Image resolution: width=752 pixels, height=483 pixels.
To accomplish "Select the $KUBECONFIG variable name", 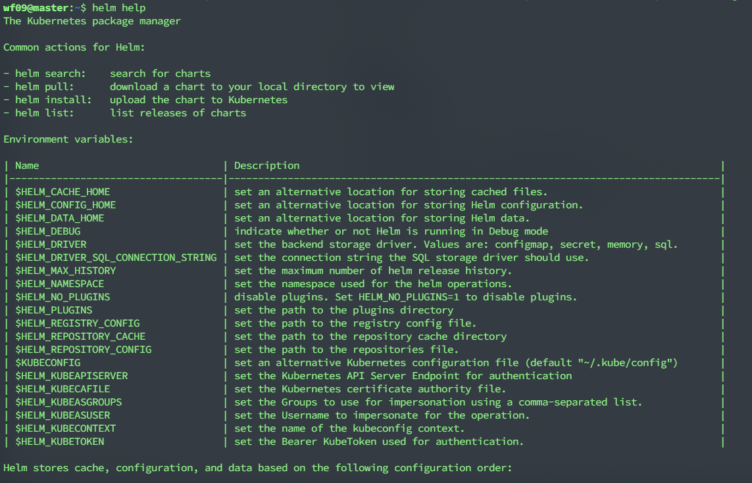I will [48, 363].
